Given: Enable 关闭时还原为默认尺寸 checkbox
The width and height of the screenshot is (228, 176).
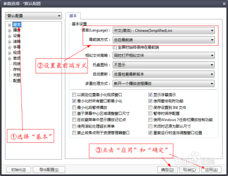Looking at the screenshot, I should [x=150, y=126].
